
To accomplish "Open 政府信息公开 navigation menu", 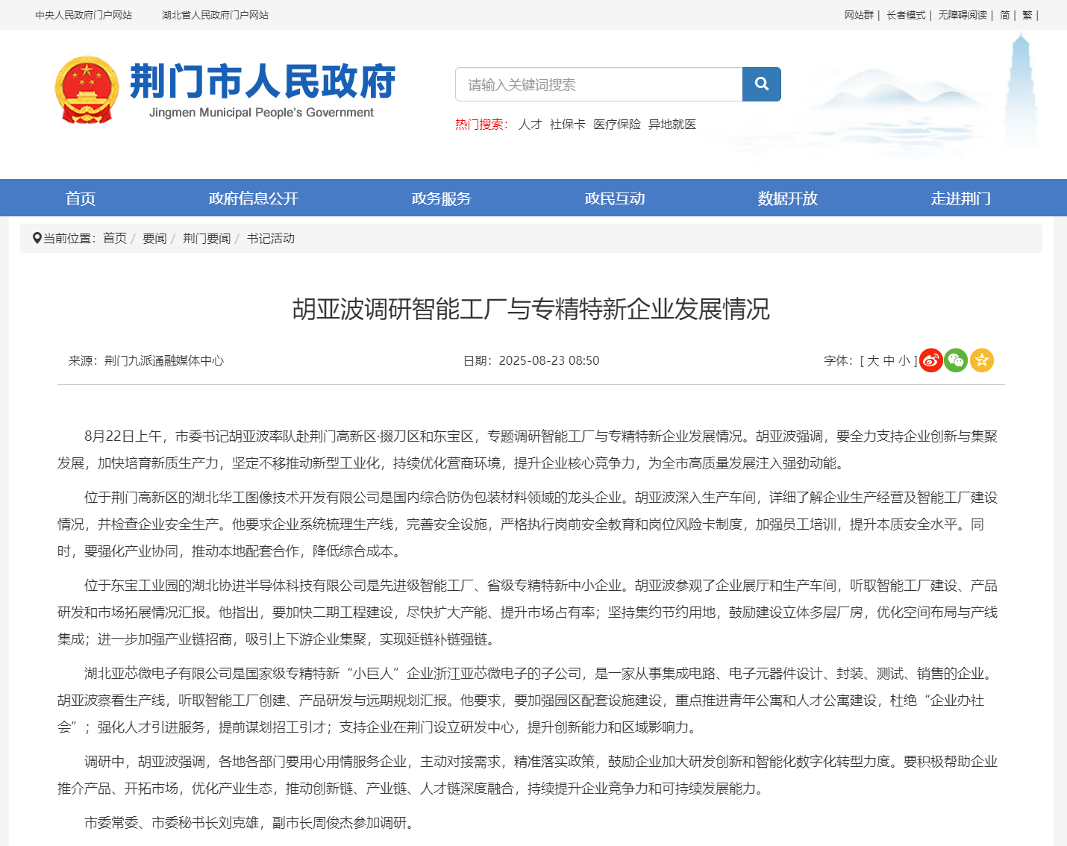I will (x=253, y=198).
